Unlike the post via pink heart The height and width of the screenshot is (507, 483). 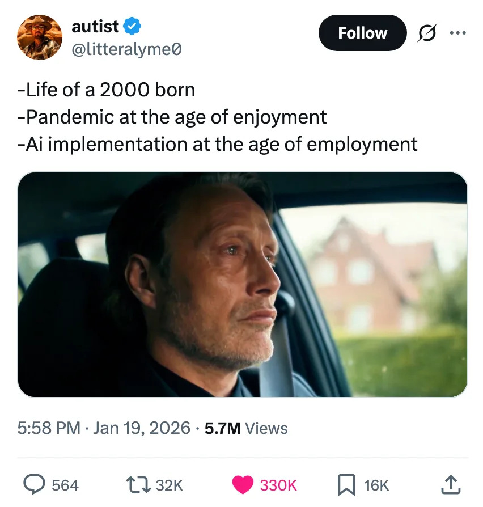click(244, 484)
